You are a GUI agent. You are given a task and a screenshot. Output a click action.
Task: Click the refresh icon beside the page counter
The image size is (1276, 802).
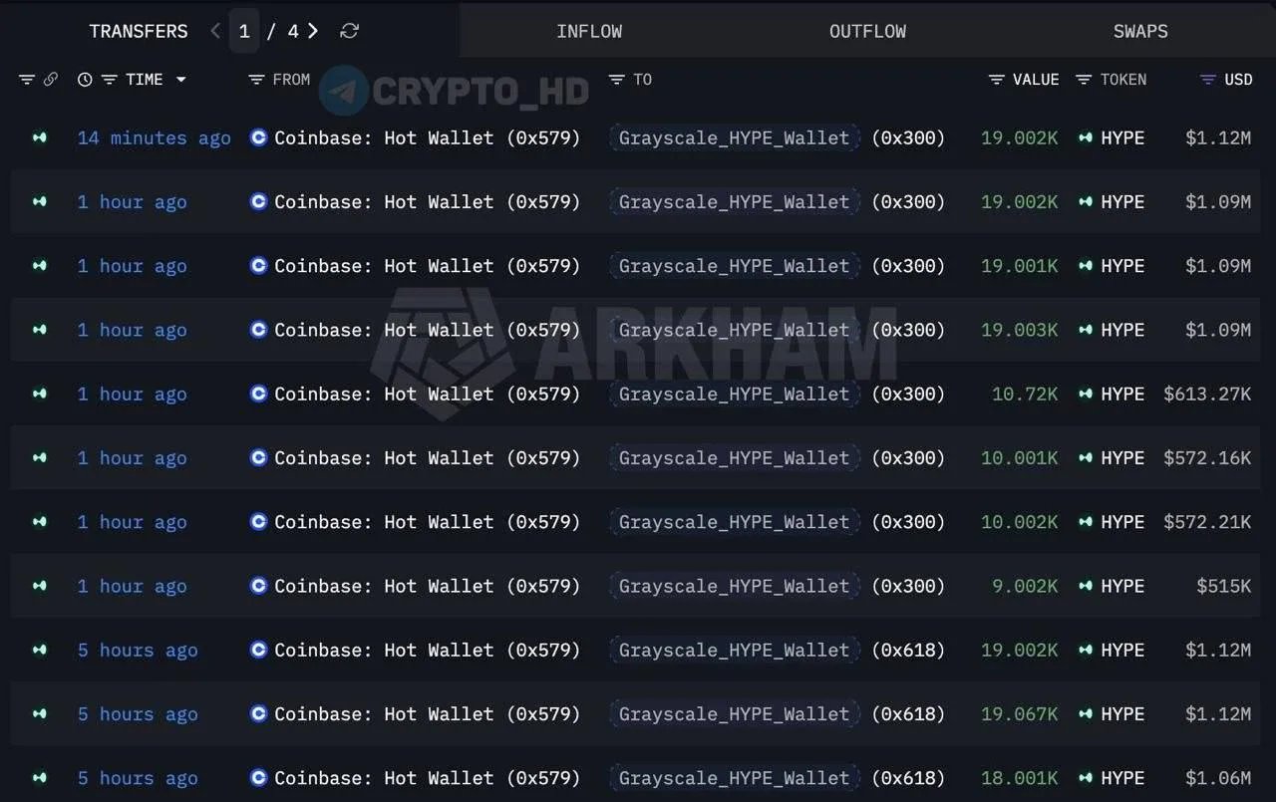pos(349,31)
